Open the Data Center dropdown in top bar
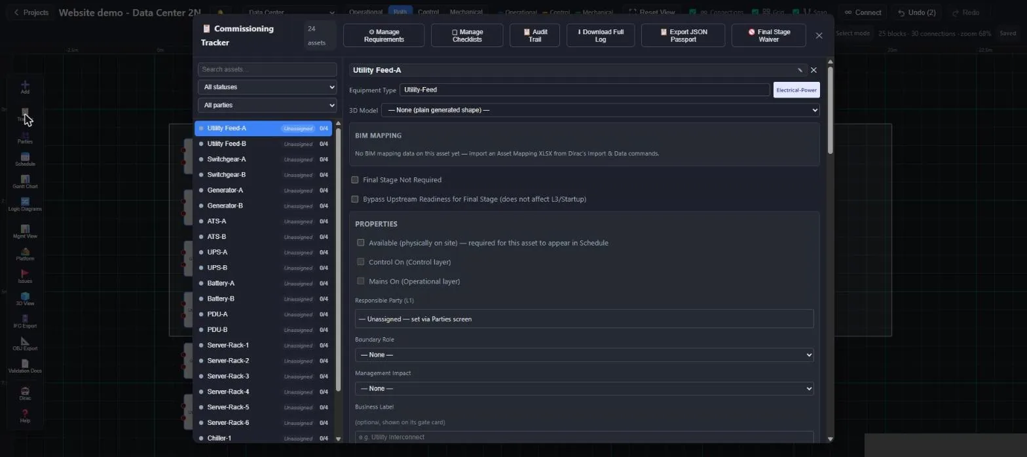Image resolution: width=1027 pixels, height=457 pixels. click(291, 12)
